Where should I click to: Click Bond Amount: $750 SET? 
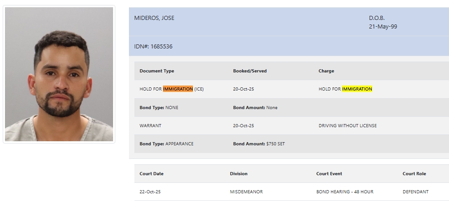(259, 144)
